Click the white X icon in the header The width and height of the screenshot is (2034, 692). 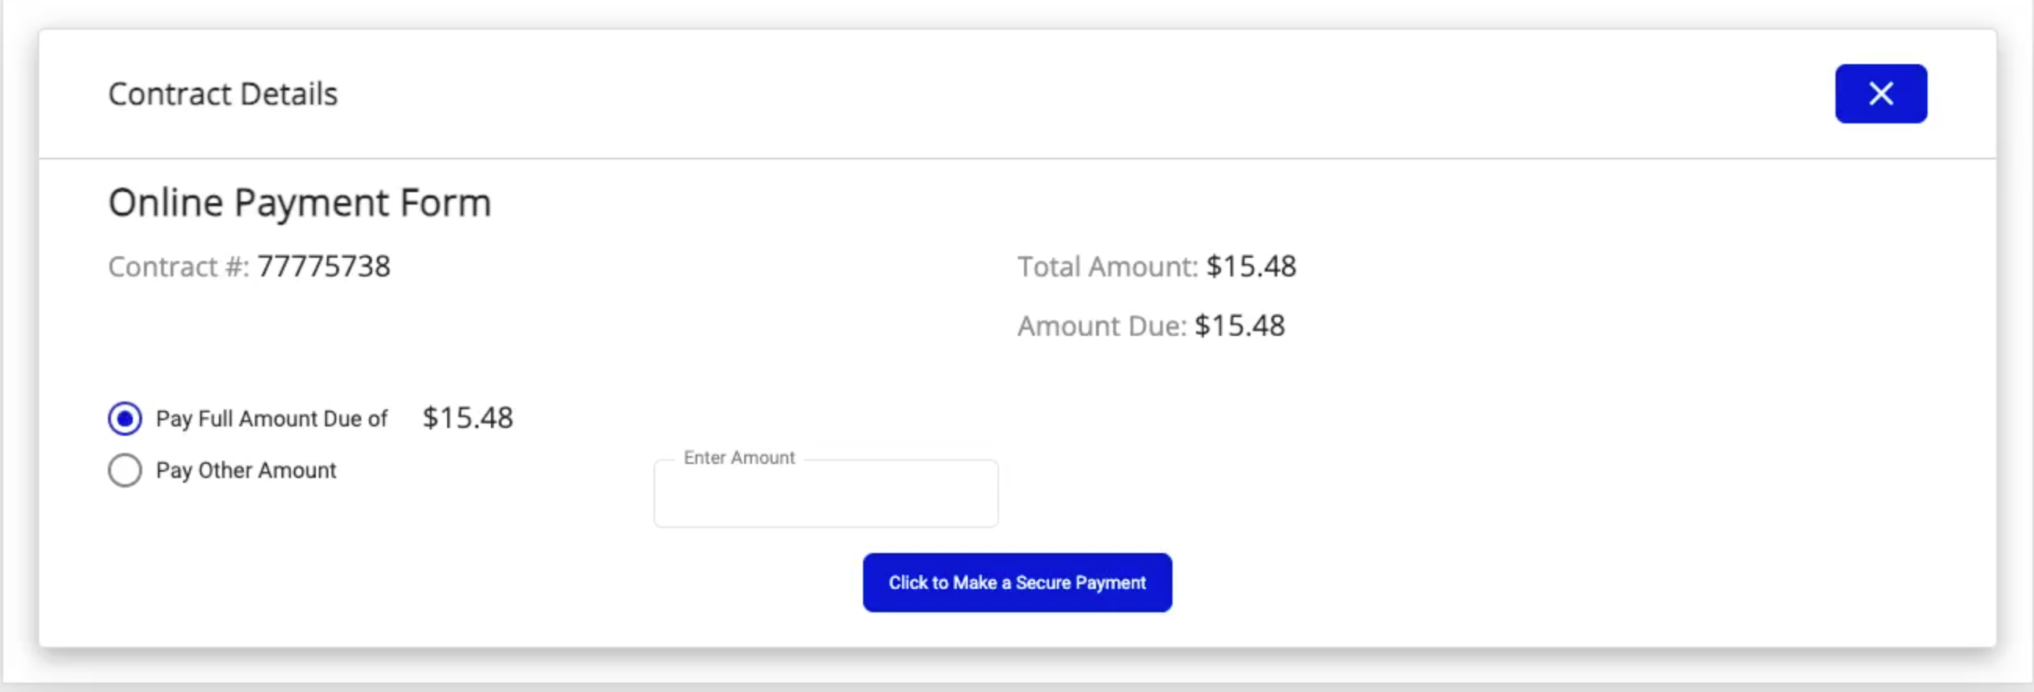tap(1881, 94)
